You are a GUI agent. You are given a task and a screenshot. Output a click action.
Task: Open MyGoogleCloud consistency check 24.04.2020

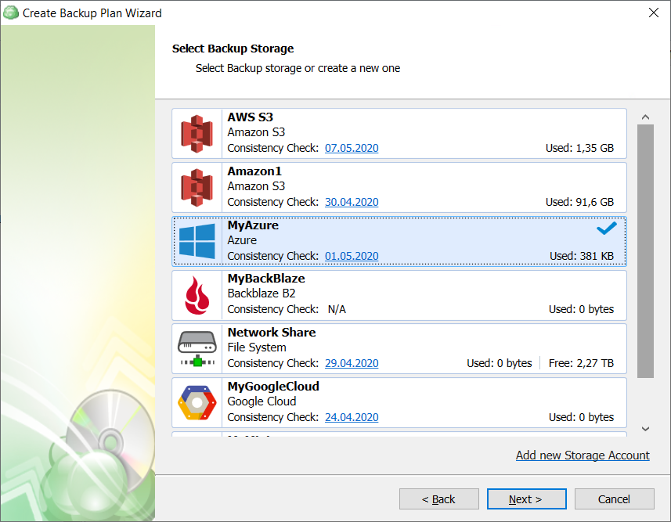(352, 417)
